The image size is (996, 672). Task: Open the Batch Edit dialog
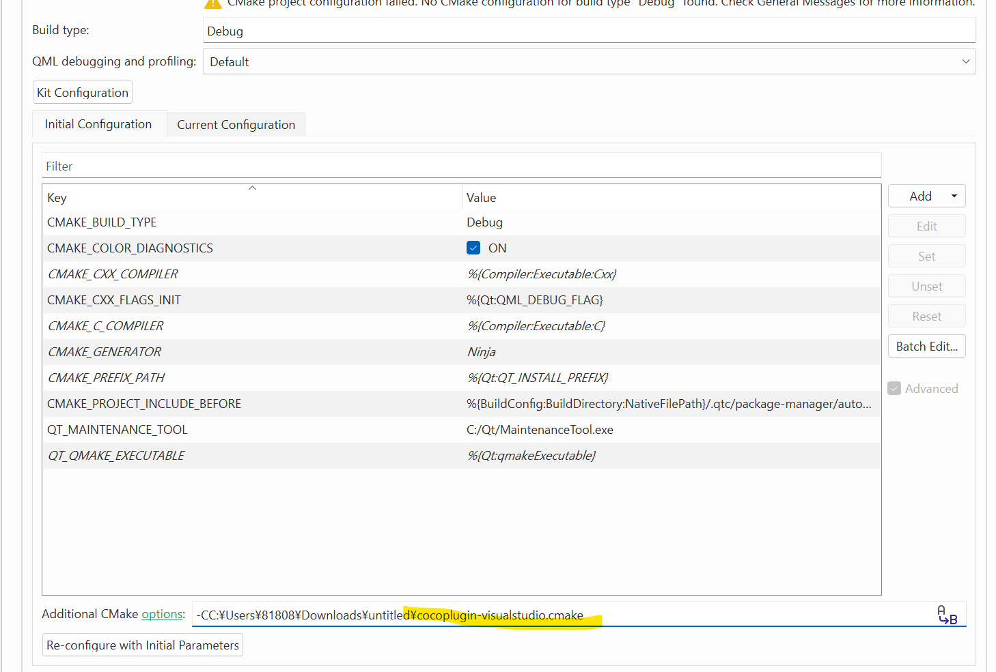click(x=926, y=347)
